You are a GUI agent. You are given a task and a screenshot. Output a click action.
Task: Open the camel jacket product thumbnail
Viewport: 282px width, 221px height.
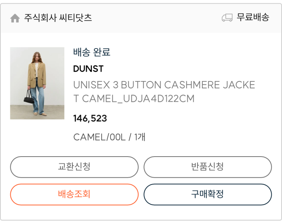point(37,83)
